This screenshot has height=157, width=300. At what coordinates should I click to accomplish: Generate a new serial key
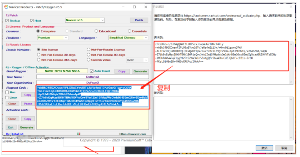pyautogui.click(x=140, y=71)
